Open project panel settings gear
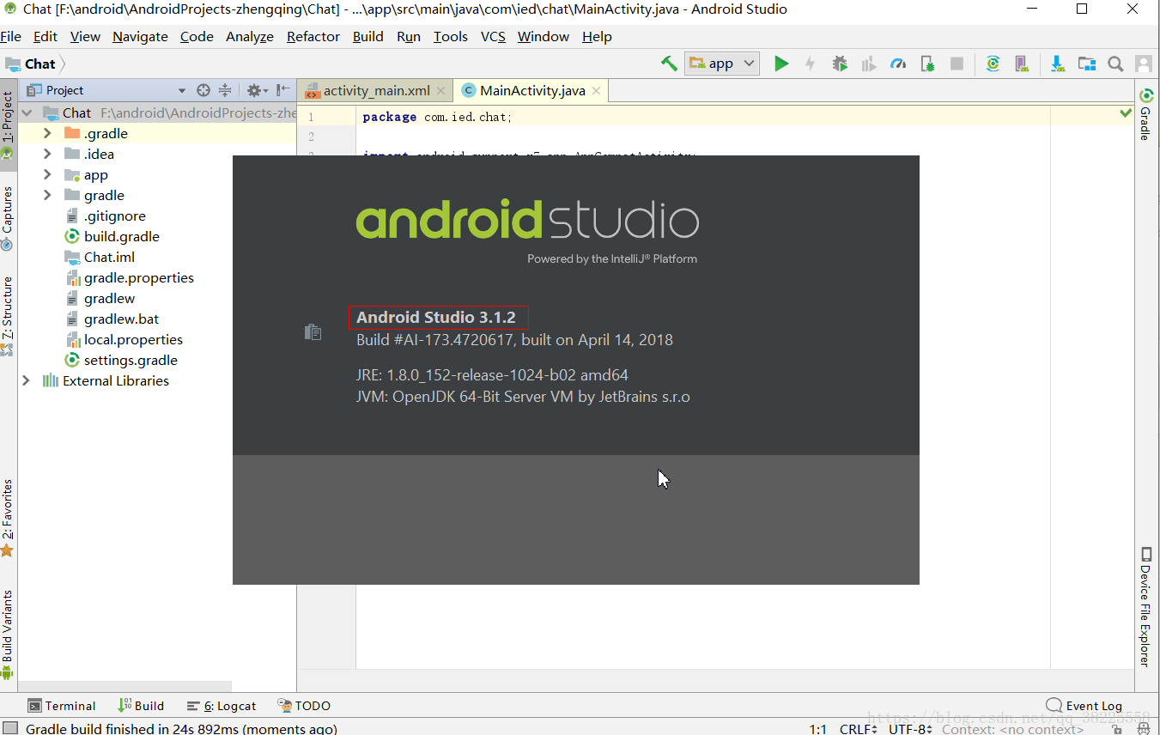This screenshot has width=1160, height=735. point(257,90)
